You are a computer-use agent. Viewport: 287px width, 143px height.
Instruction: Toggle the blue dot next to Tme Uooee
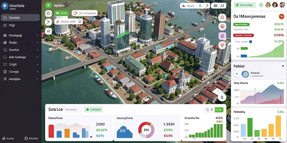tap(251, 42)
